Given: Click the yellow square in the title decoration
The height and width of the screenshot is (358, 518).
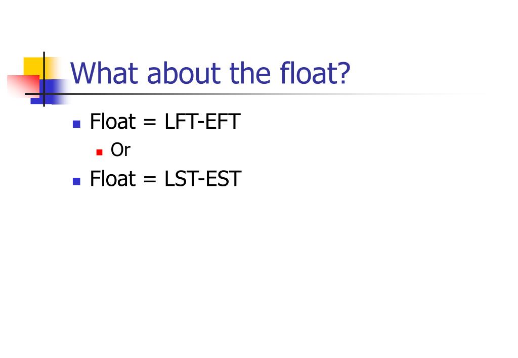Looking at the screenshot, I should pos(34,67).
